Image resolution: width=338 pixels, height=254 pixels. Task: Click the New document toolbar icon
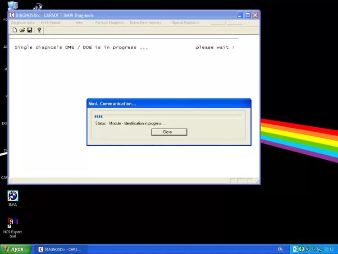pos(14,30)
